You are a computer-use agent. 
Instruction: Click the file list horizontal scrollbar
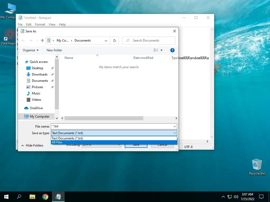point(104,118)
